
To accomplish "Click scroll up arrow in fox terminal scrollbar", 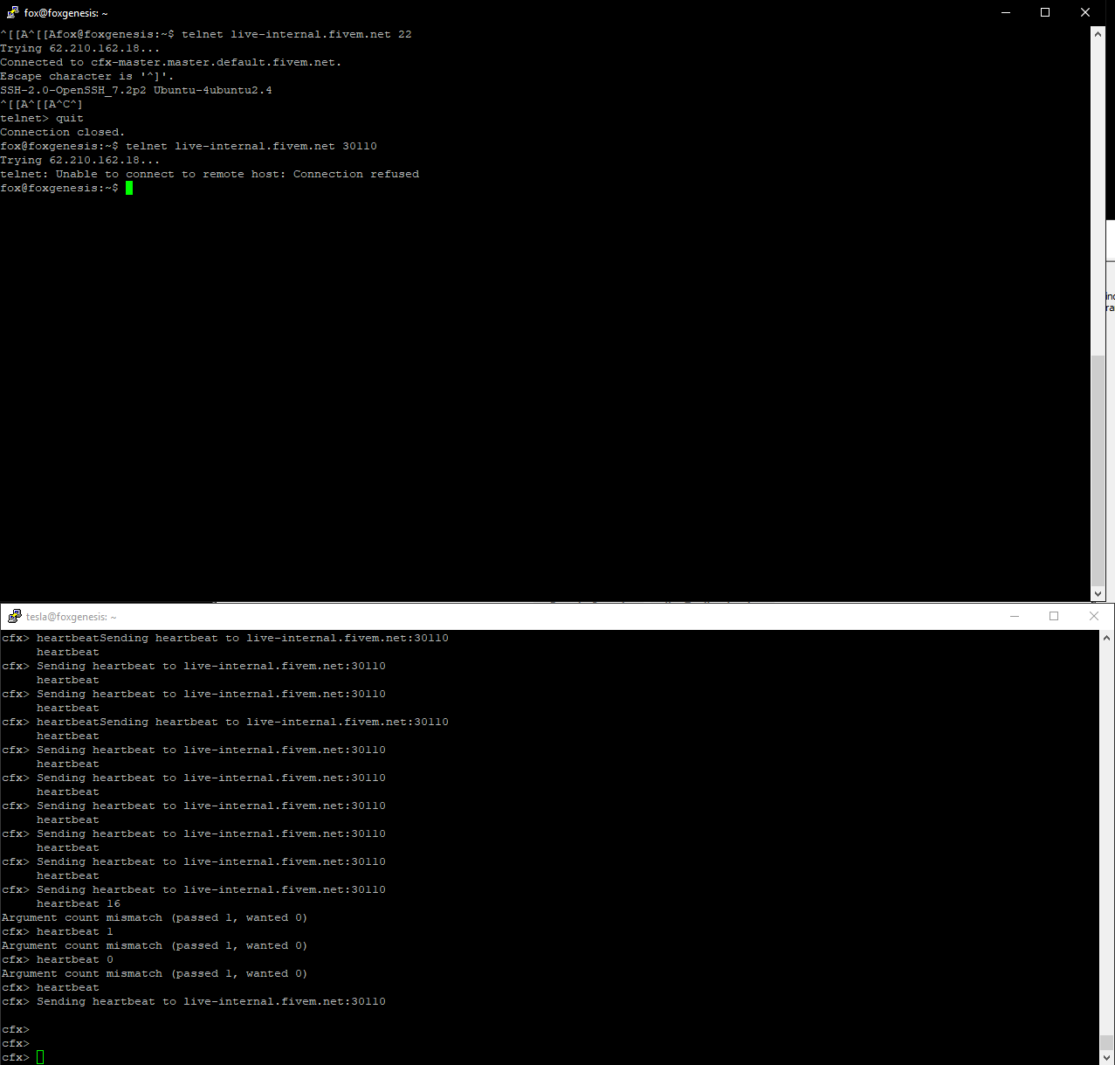I will click(1098, 34).
